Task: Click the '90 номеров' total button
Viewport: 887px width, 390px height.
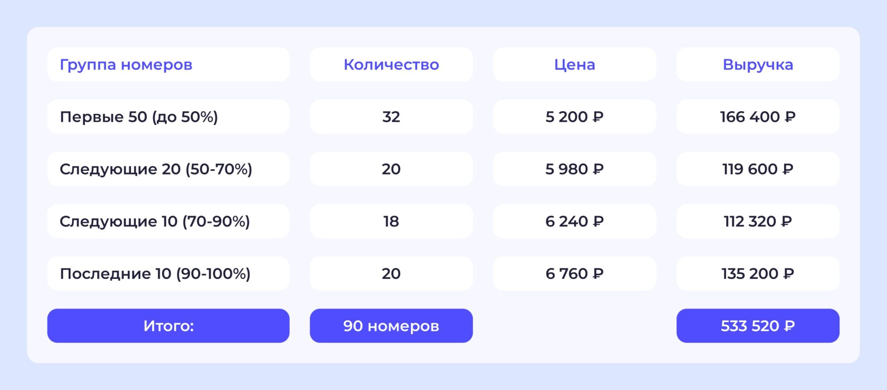Action: click(391, 326)
